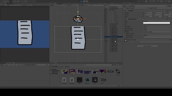This screenshot has width=172, height=96.
Task: Click the eyedropper next to Color
Action: tap(171, 23)
